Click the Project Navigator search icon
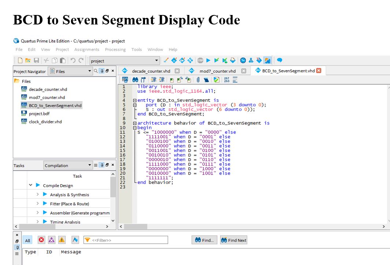Screen dimensions: 390x265 [96, 71]
